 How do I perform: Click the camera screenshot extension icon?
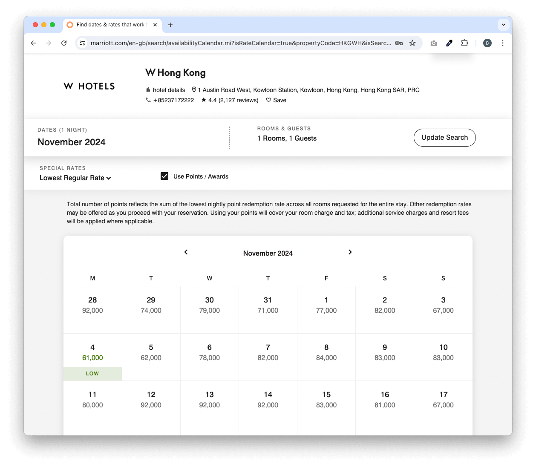(x=434, y=43)
